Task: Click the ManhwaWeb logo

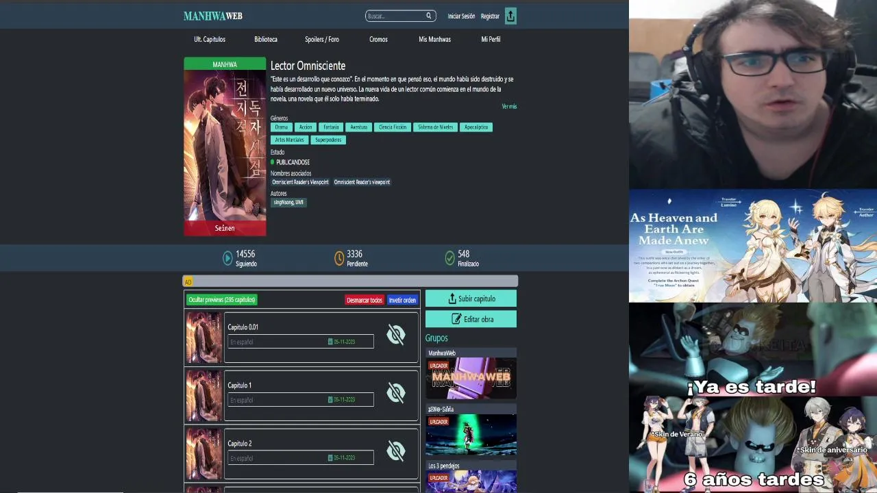Action: pyautogui.click(x=213, y=16)
